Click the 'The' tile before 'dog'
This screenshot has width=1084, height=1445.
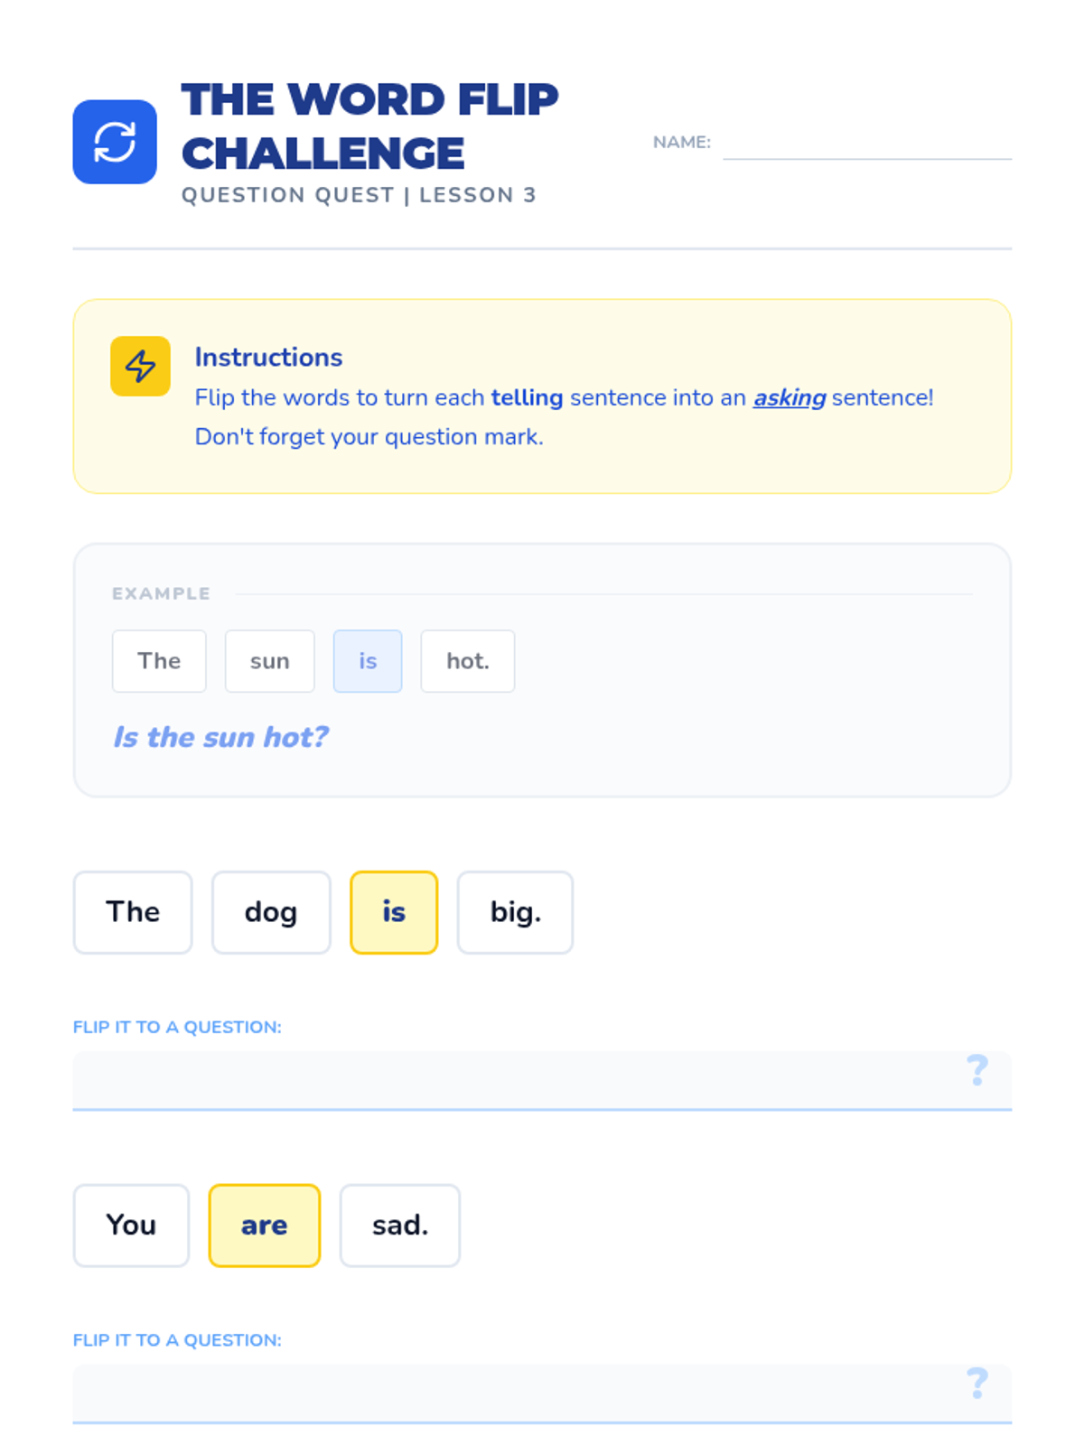coord(133,912)
